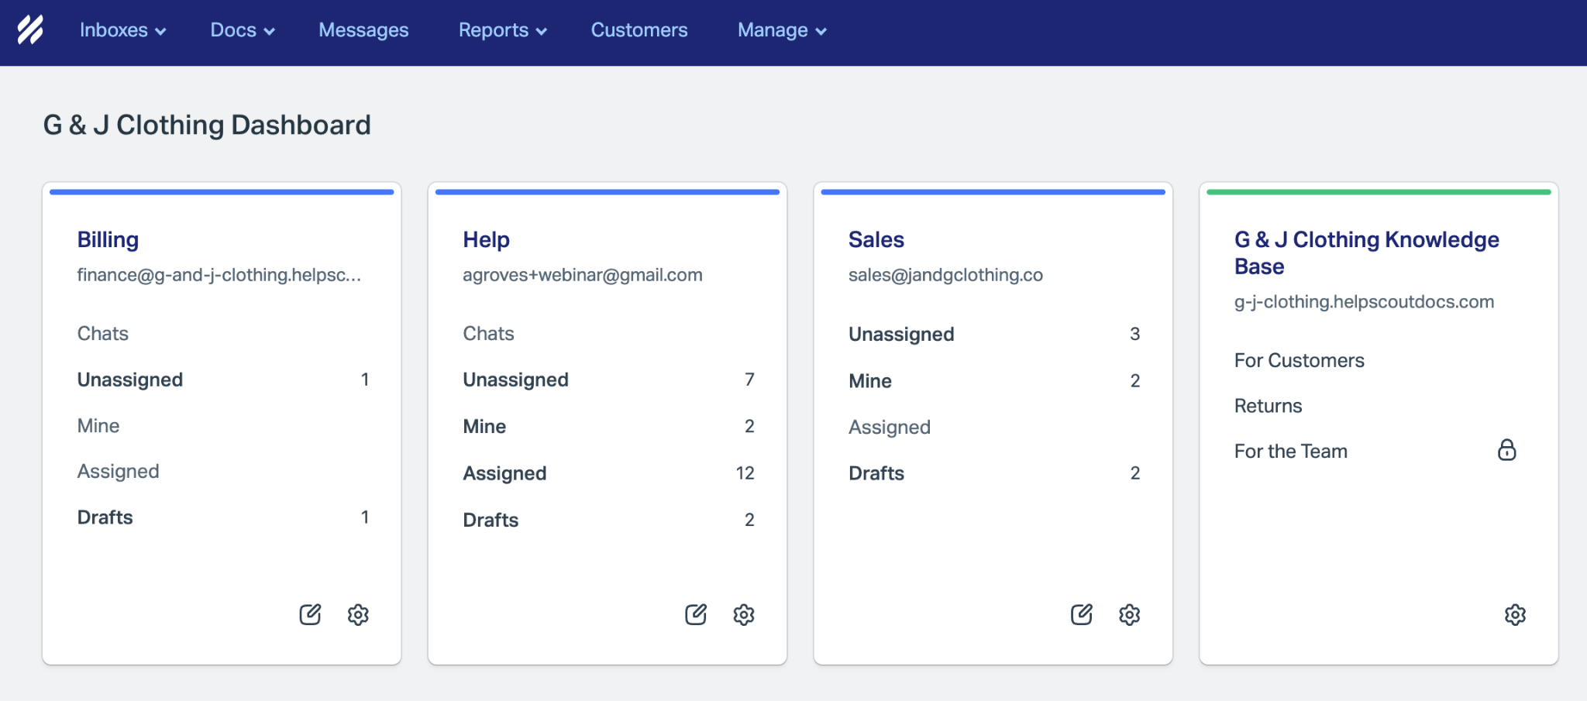Click the Help Scout logo icon
The height and width of the screenshot is (701, 1587).
[x=30, y=30]
